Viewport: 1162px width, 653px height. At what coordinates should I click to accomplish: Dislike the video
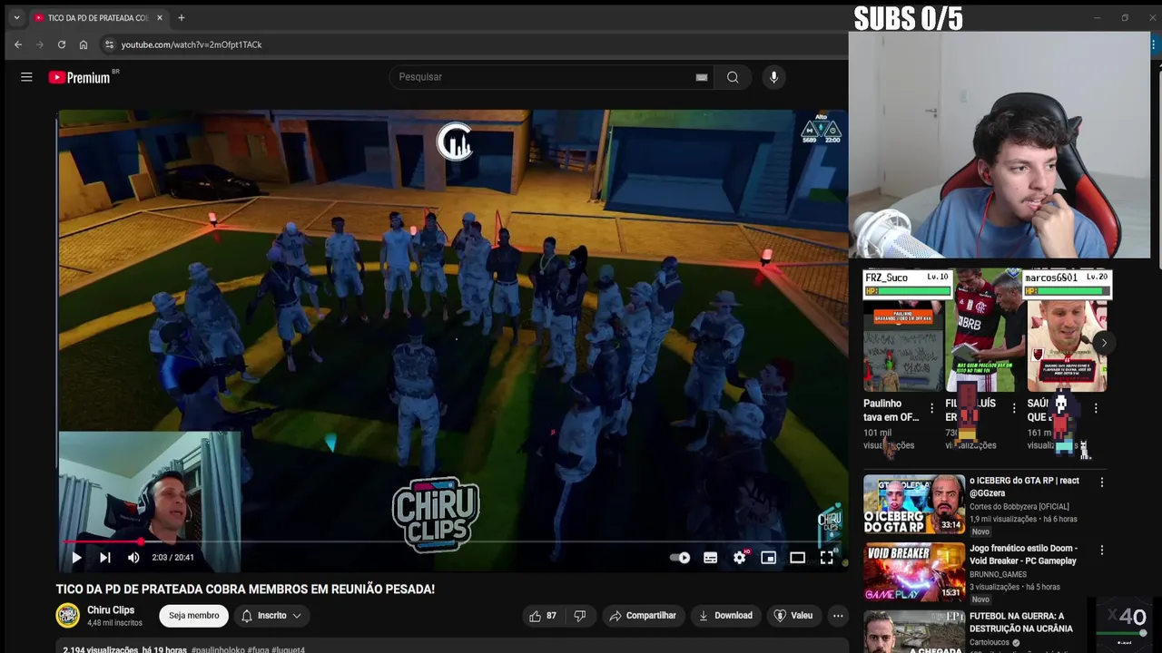point(580,616)
